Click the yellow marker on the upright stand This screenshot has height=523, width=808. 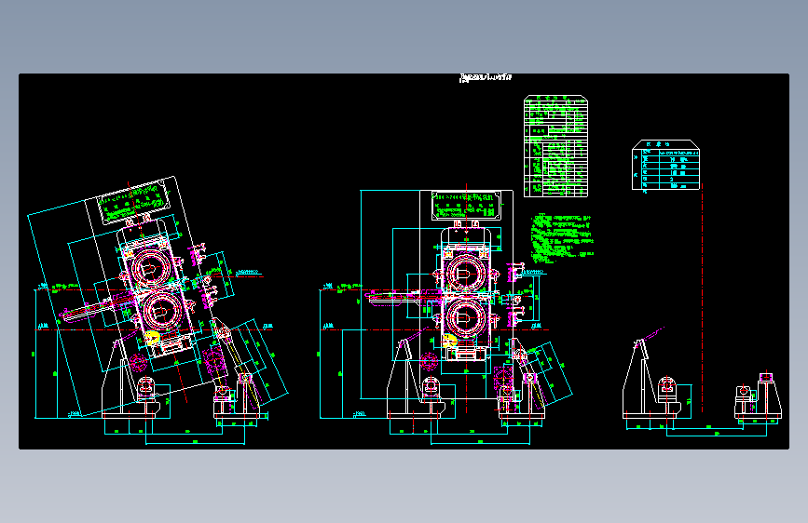pos(450,341)
